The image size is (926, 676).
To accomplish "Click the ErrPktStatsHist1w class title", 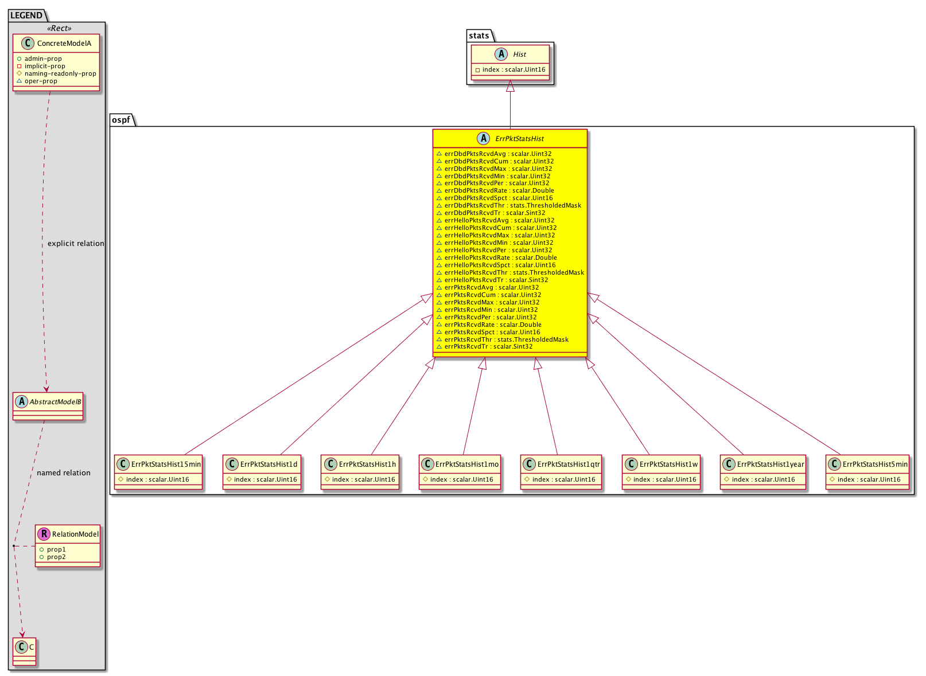I will coord(668,464).
